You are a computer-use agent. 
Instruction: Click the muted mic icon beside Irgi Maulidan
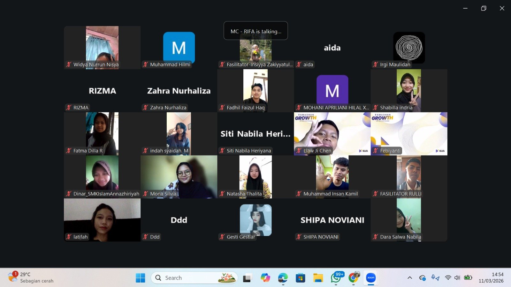pos(375,64)
